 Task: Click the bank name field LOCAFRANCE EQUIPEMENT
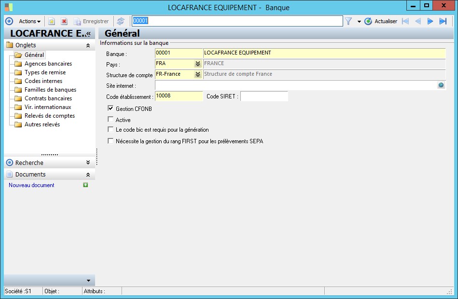coord(324,53)
